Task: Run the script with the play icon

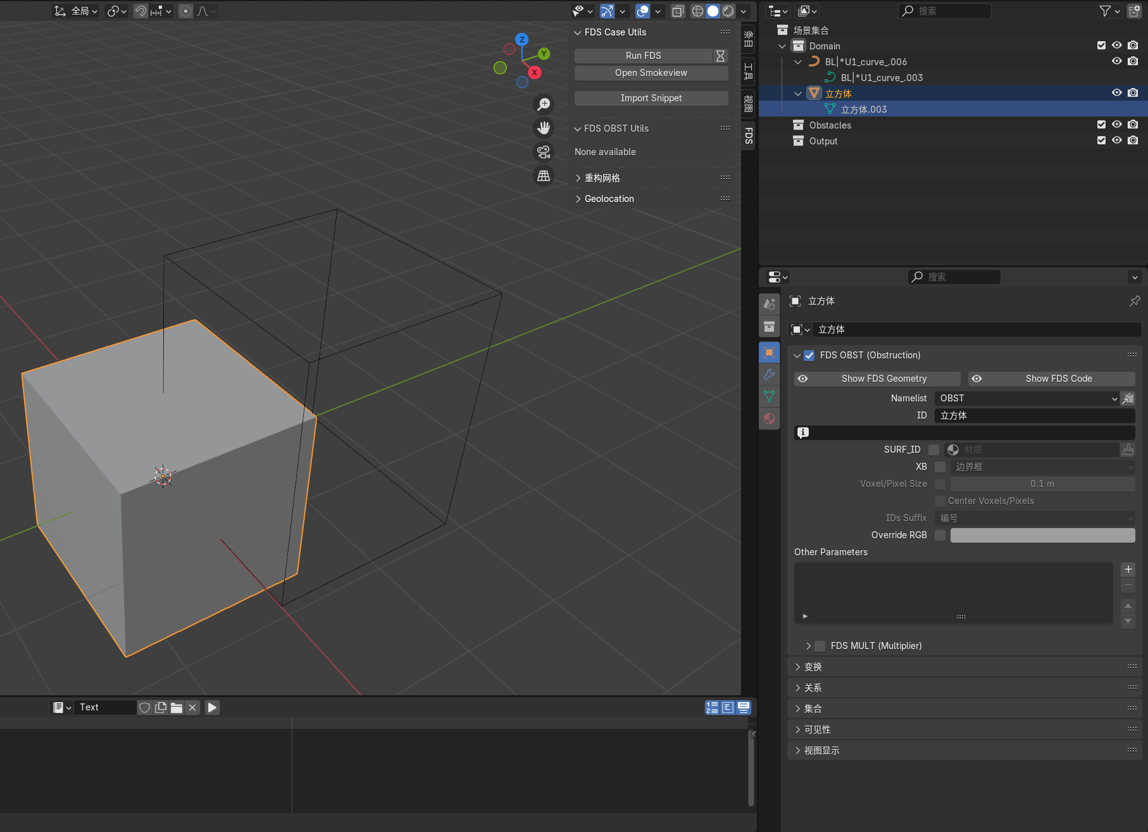Action: click(212, 707)
